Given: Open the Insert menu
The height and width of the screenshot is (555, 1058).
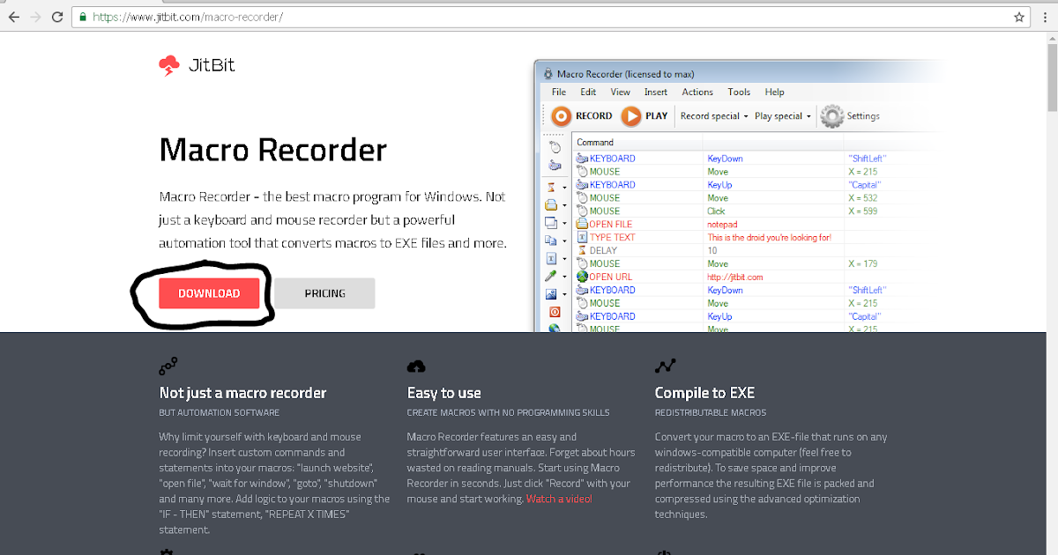Looking at the screenshot, I should click(x=656, y=92).
